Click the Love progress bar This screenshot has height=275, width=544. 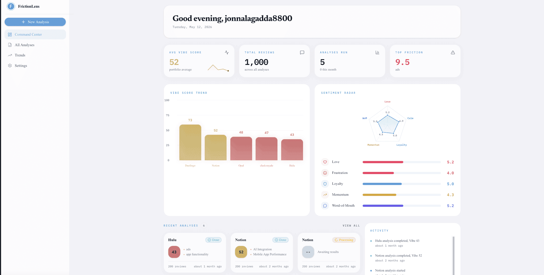401,162
